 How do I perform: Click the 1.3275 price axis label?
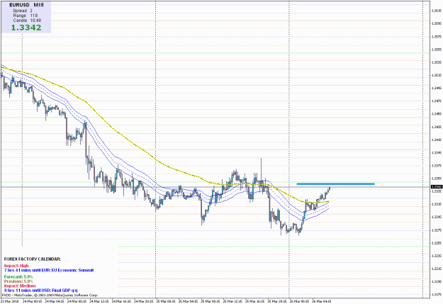coord(437,230)
